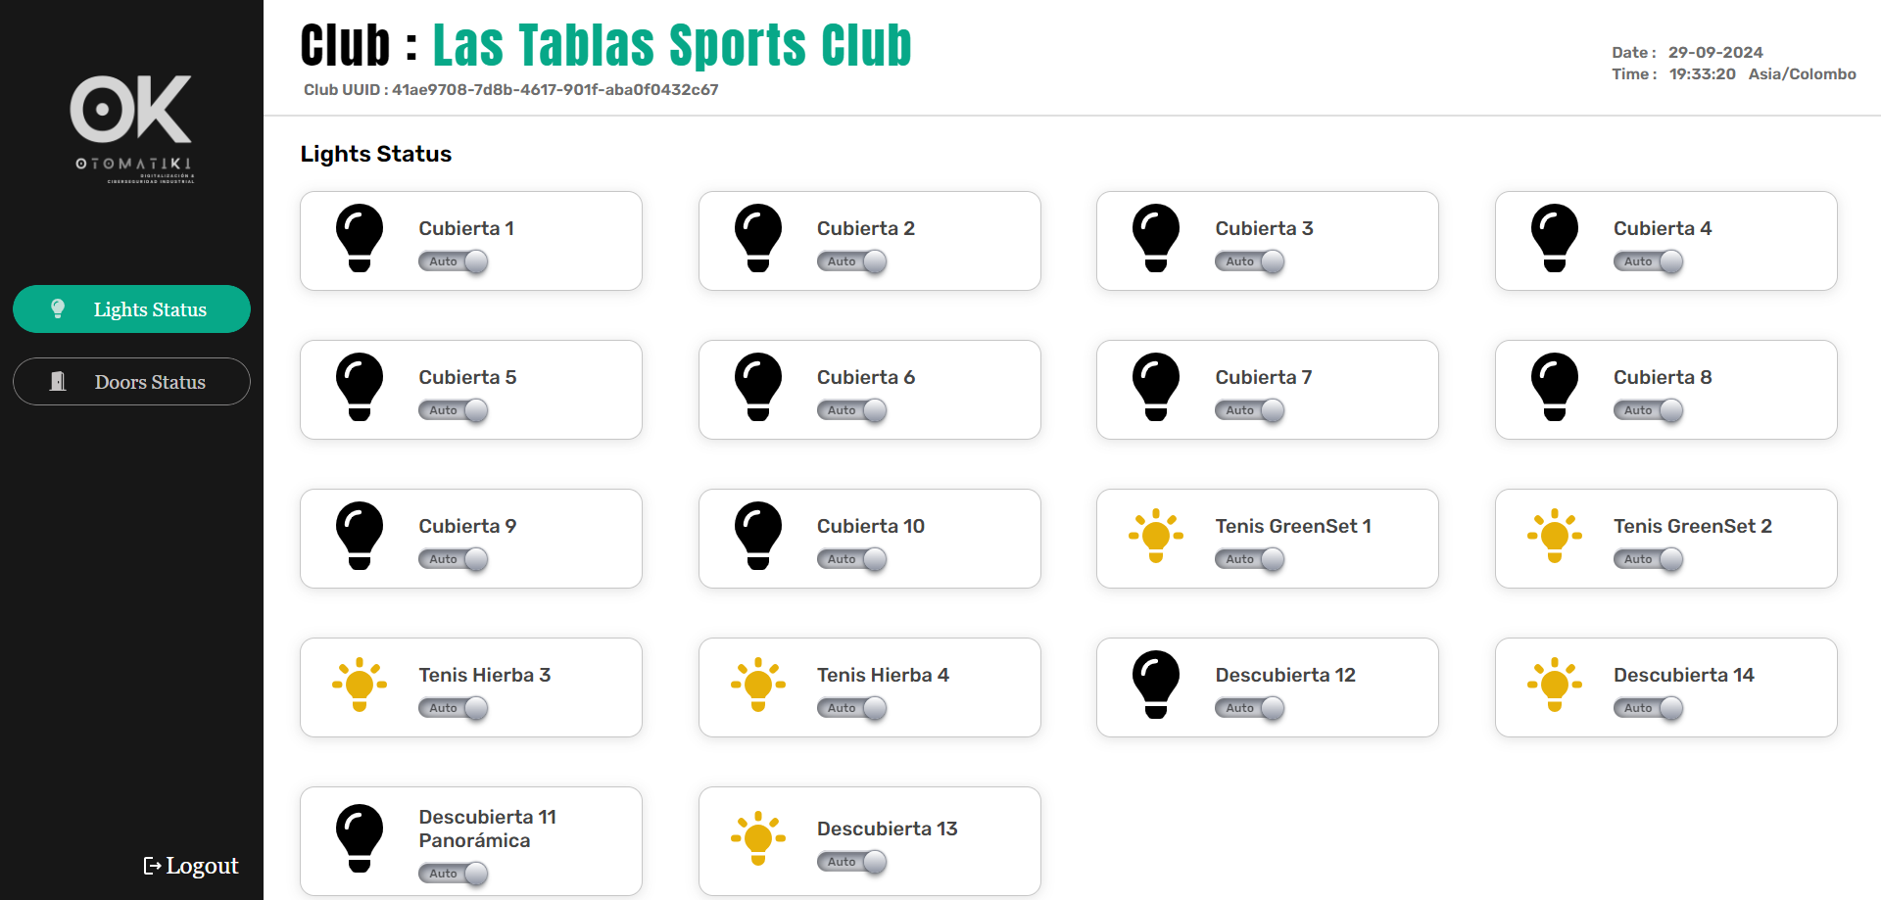Click the Descubierta 12 bulb icon
The height and width of the screenshot is (900, 1881).
pos(1156,685)
